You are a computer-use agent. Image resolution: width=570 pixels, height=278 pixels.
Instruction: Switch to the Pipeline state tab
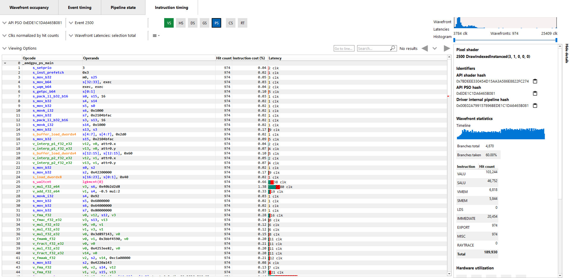(123, 7)
